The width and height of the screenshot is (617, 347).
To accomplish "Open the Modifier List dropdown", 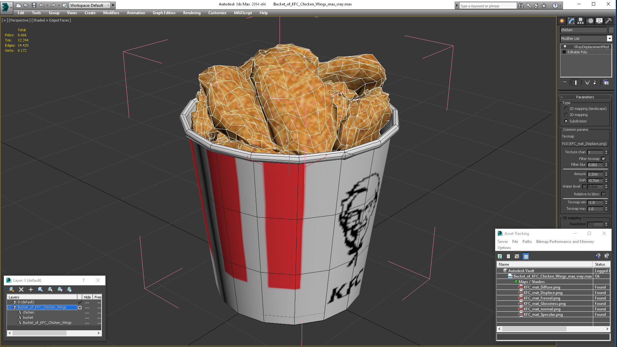I will (609, 39).
